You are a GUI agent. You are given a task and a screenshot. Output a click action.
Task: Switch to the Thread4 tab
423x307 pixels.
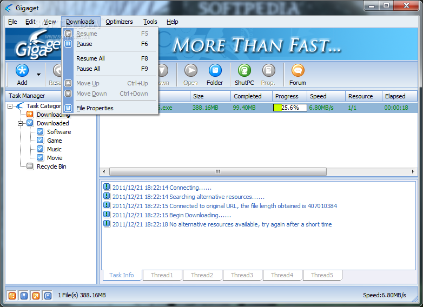click(282, 275)
